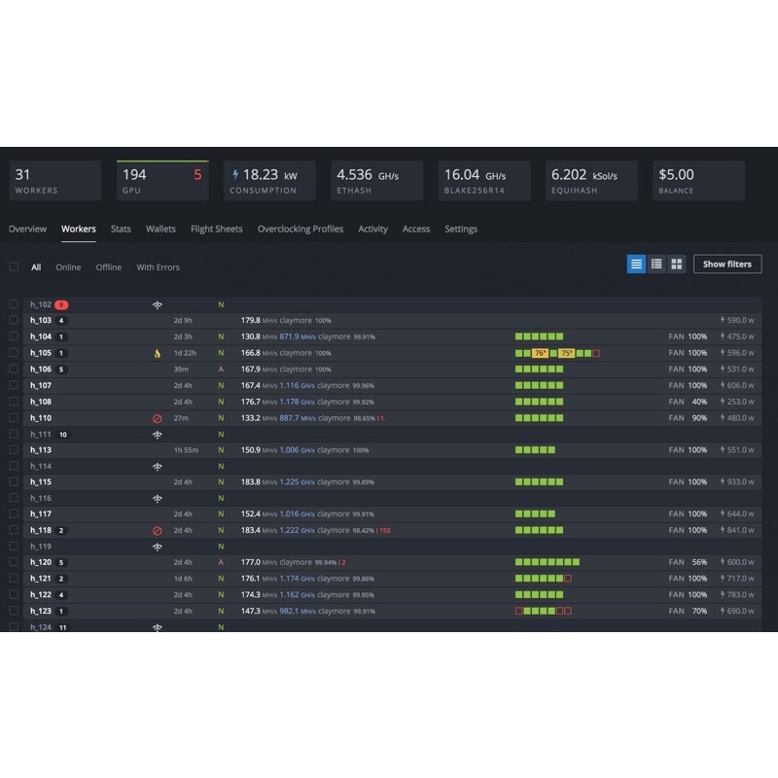
Task: Switch to the grid tile view
Action: 676,264
